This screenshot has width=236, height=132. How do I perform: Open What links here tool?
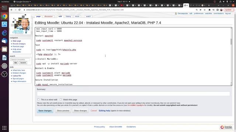(x=19, y=70)
